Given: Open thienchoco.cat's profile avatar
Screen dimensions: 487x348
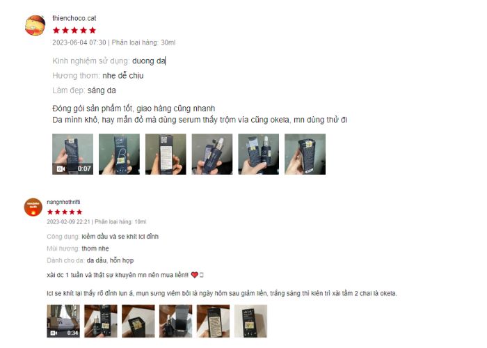Looking at the screenshot, I should [x=35, y=25].
